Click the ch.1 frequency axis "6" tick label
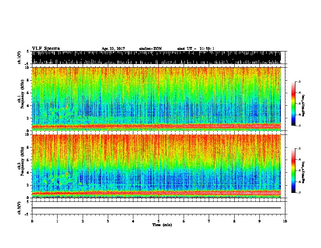 [x=29, y=93]
